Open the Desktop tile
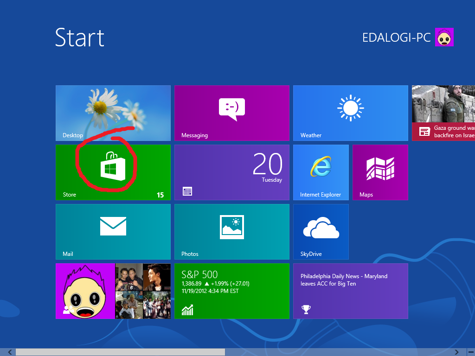The width and height of the screenshot is (475, 356). tap(113, 113)
